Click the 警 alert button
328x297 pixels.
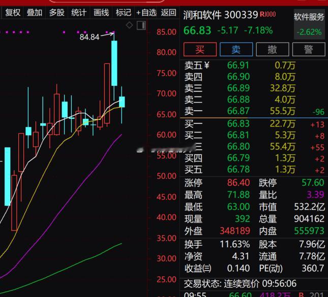pyautogui.click(x=309, y=49)
